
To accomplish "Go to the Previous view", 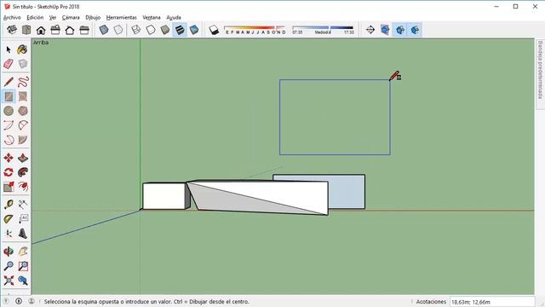I will [23, 281].
